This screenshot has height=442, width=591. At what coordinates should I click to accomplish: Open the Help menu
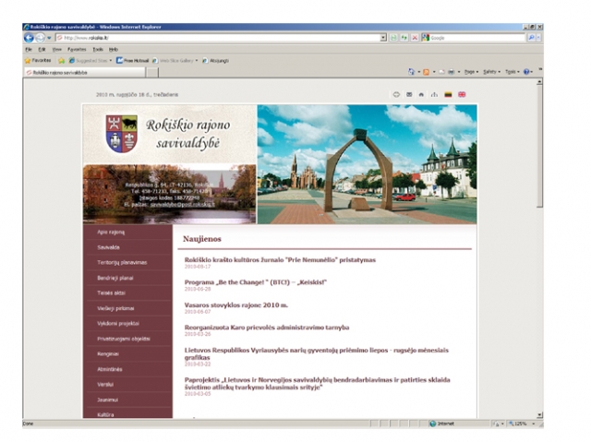click(114, 49)
